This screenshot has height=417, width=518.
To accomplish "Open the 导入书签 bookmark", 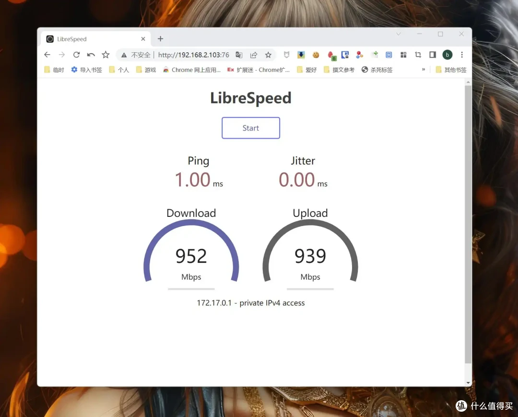I will coord(86,70).
